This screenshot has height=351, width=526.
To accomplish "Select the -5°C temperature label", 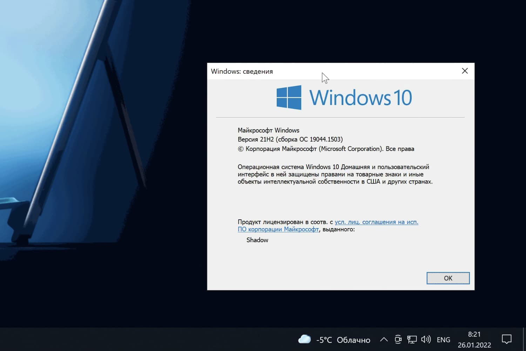I will (323, 339).
